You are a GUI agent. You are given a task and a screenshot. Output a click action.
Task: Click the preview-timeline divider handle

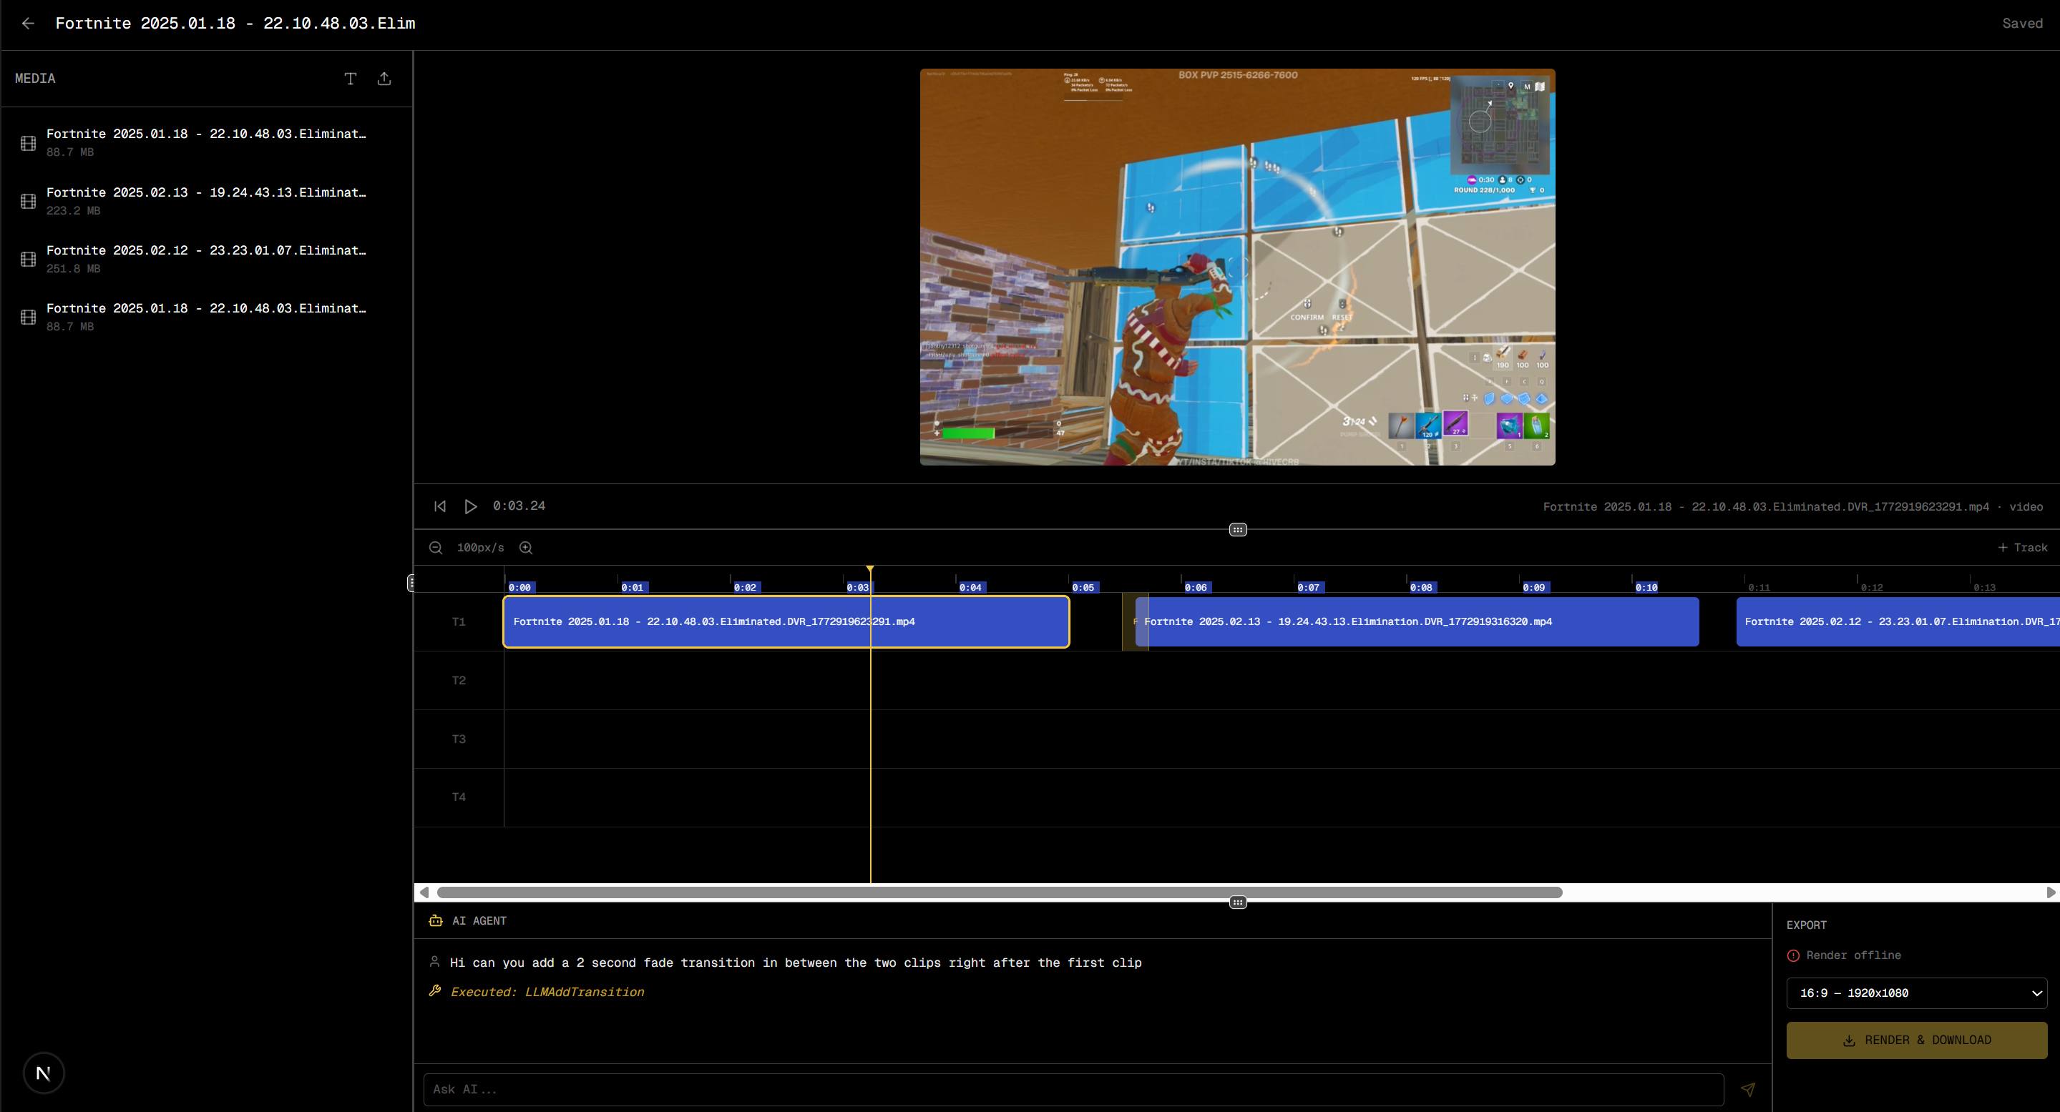(1237, 529)
